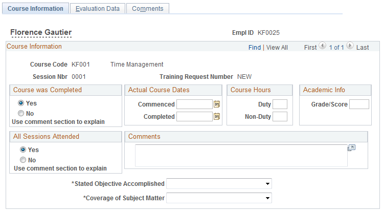This screenshot has height=212, width=383.
Task: Expand Comments box in popup window
Action: click(x=351, y=148)
